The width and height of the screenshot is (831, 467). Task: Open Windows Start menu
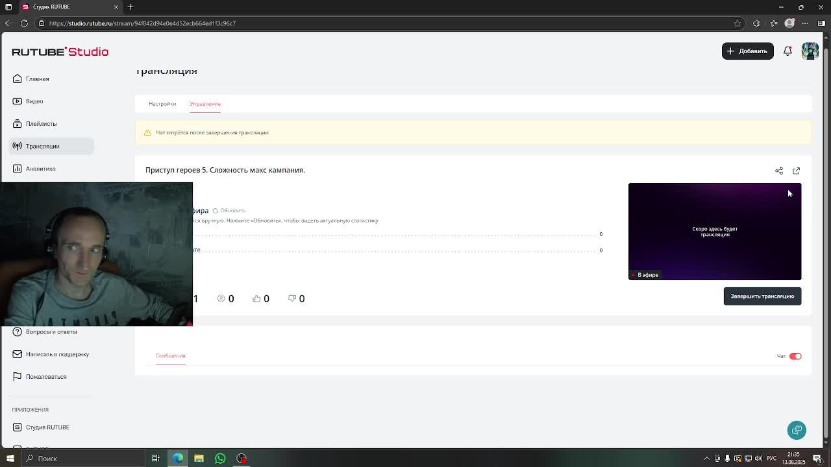click(10, 459)
